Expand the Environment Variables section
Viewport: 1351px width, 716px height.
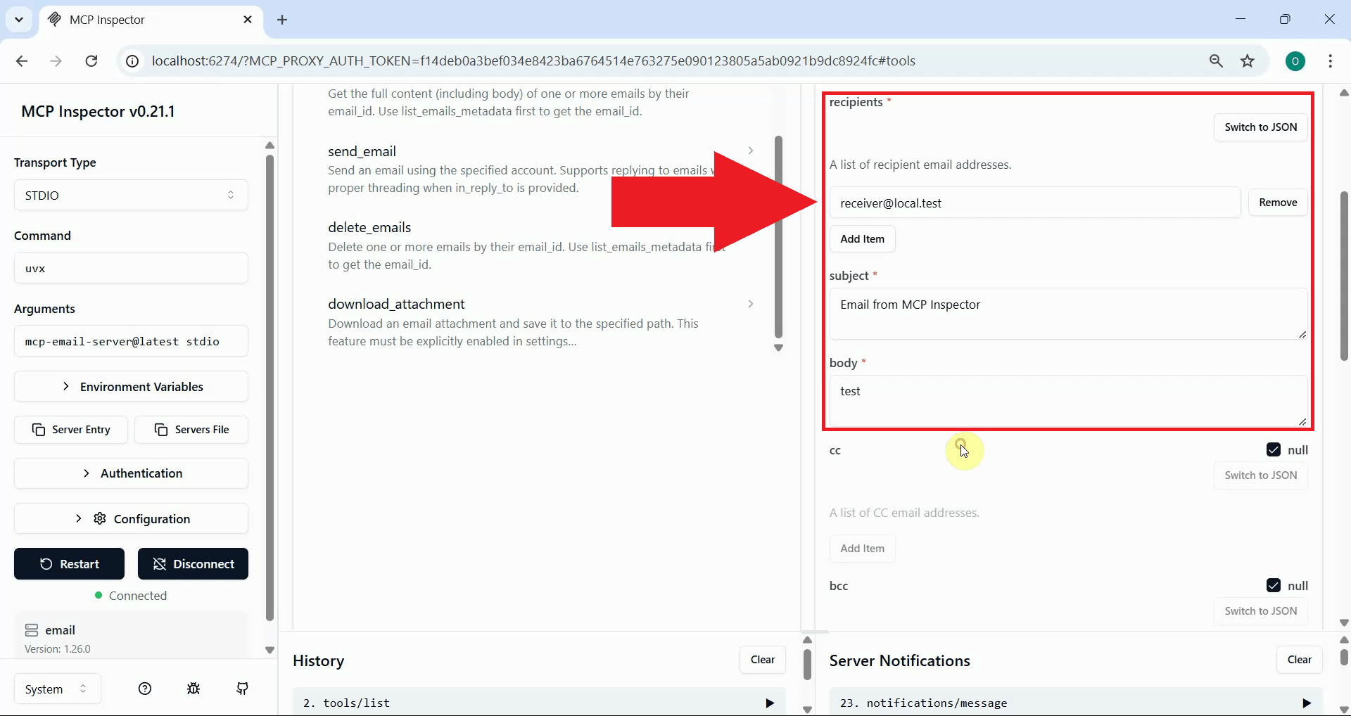(131, 386)
